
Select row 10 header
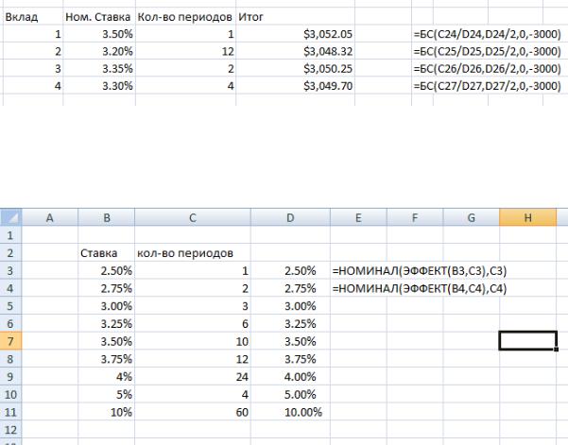pyautogui.click(x=10, y=394)
